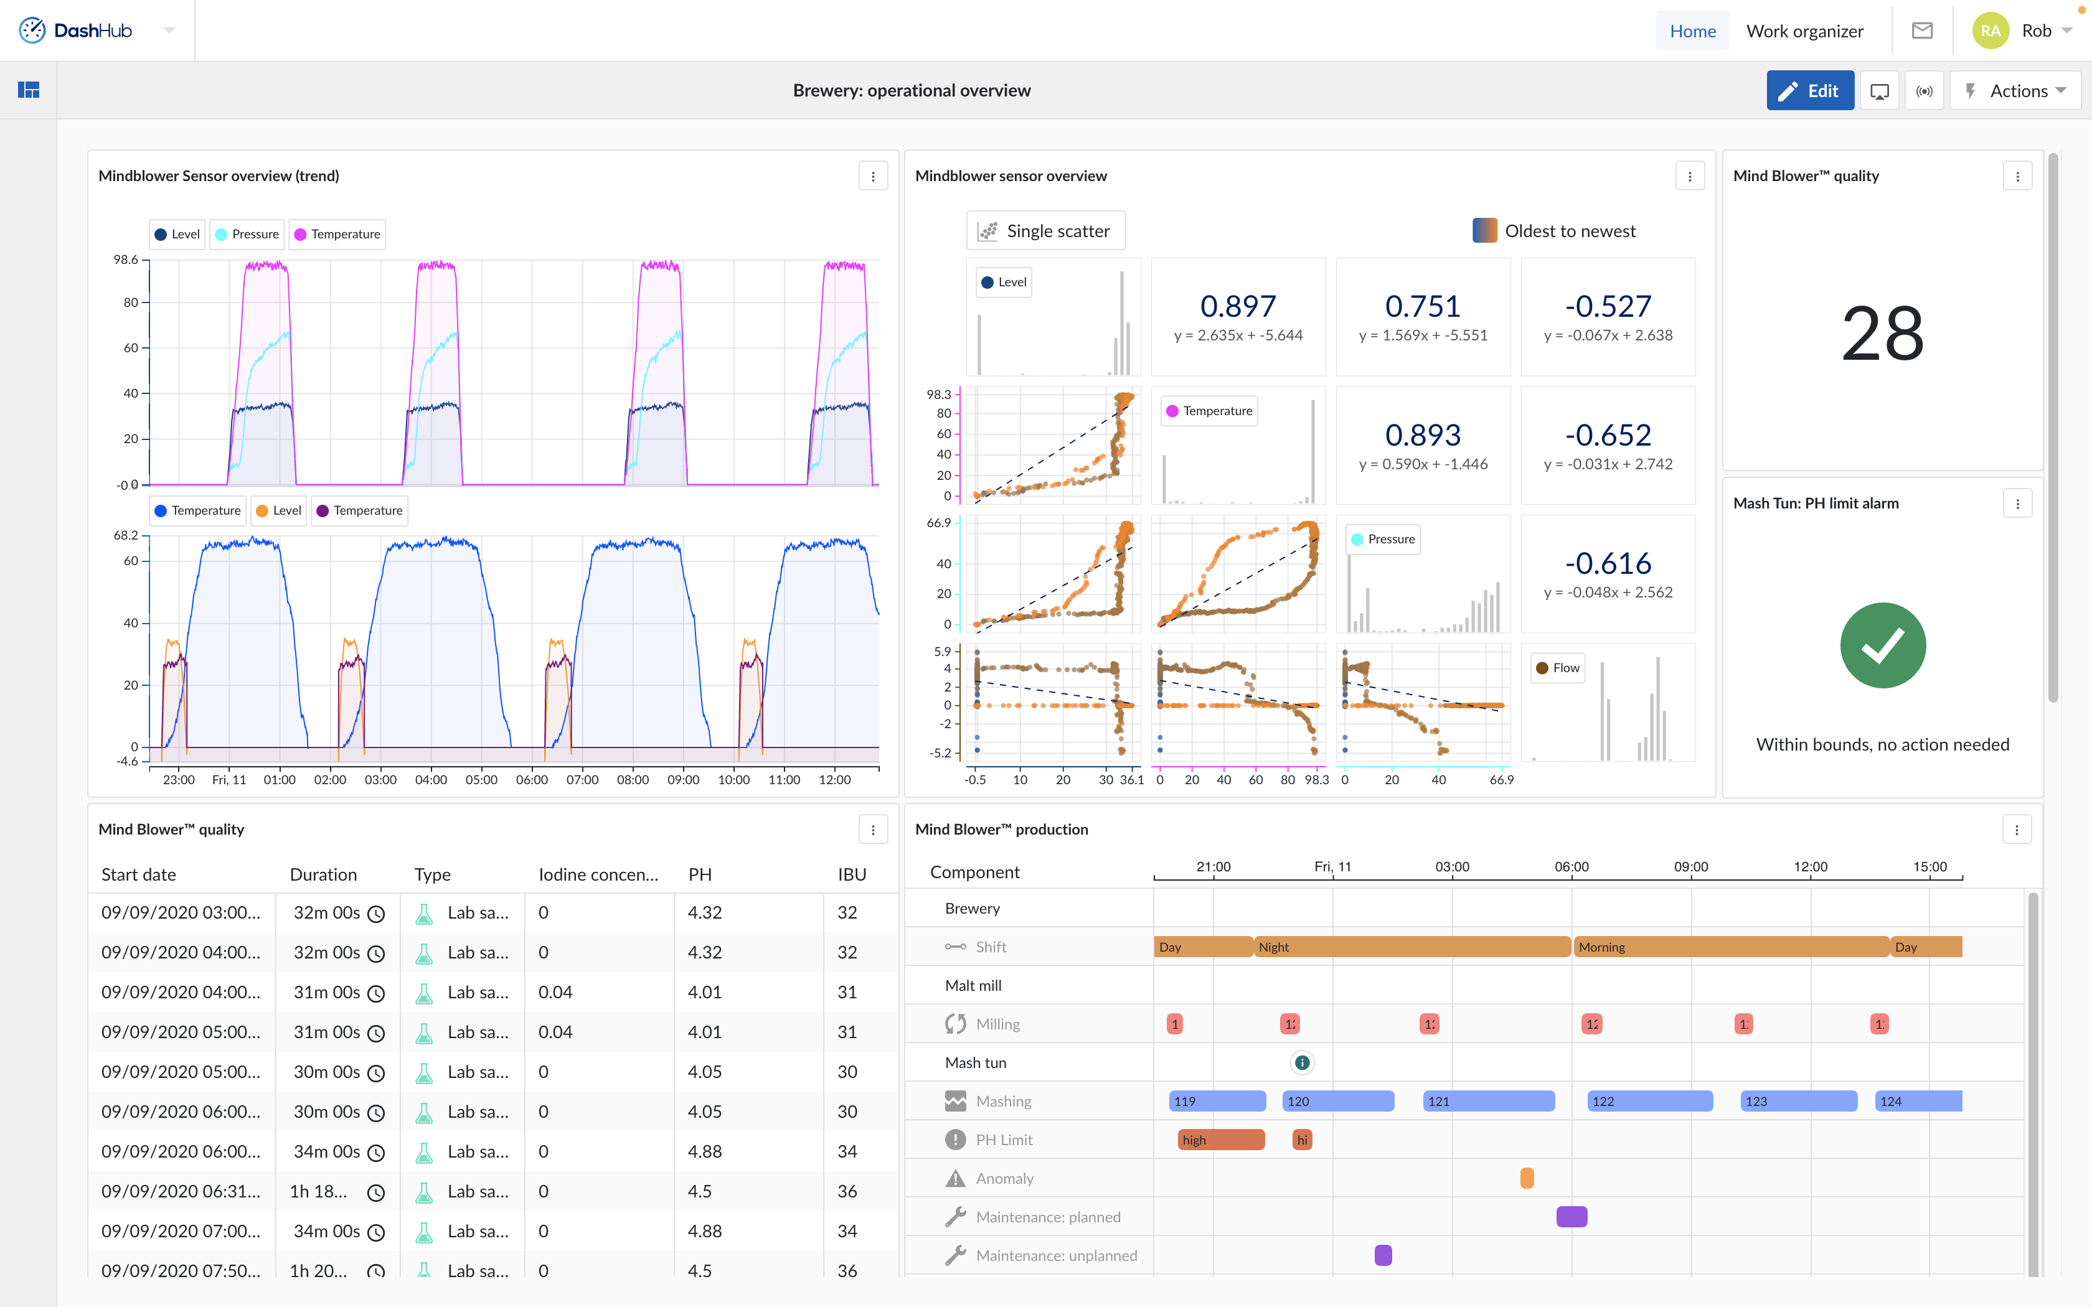Click the Anomaly warning triangle icon

955,1178
